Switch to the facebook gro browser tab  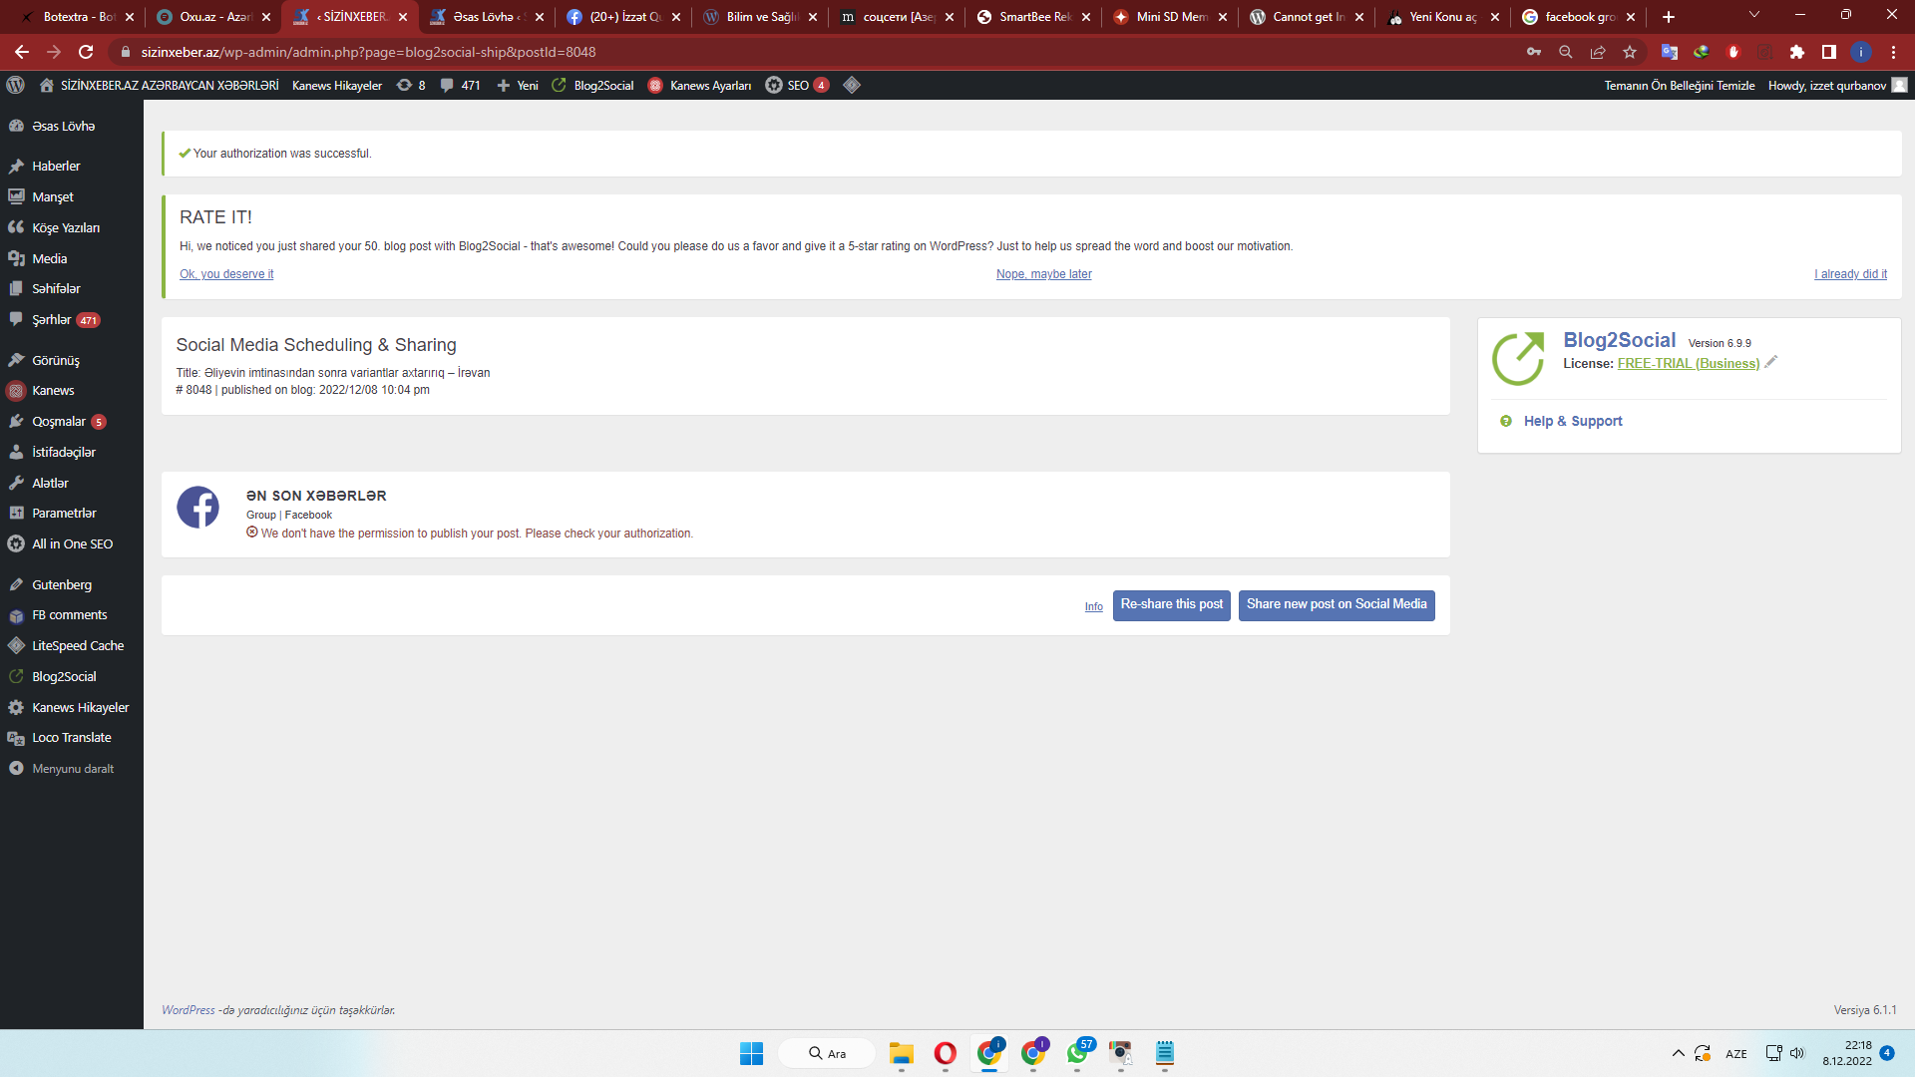point(1578,17)
